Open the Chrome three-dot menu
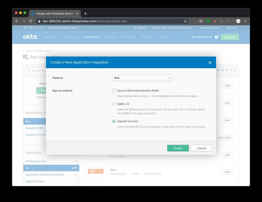The image size is (262, 202). tap(245, 21)
